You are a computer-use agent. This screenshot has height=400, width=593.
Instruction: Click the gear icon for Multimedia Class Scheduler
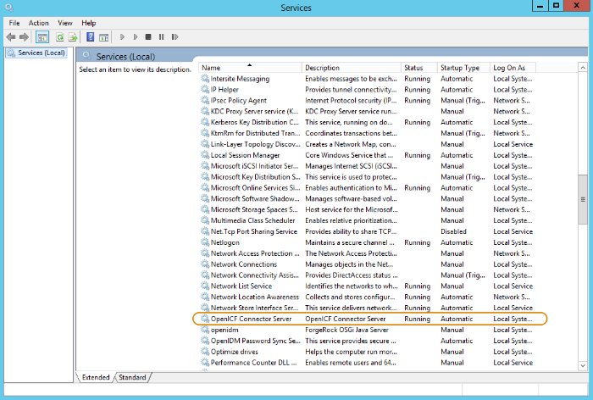pos(205,220)
